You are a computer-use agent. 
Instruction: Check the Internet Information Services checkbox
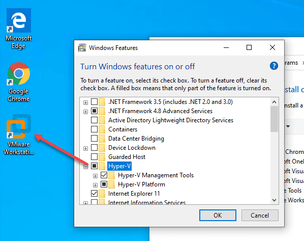click(x=94, y=202)
